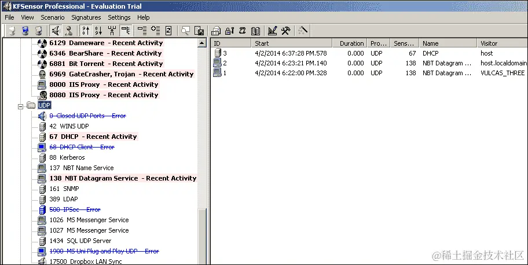Click the Sens... column header
The height and width of the screenshot is (265, 528).
pyautogui.click(x=405, y=43)
